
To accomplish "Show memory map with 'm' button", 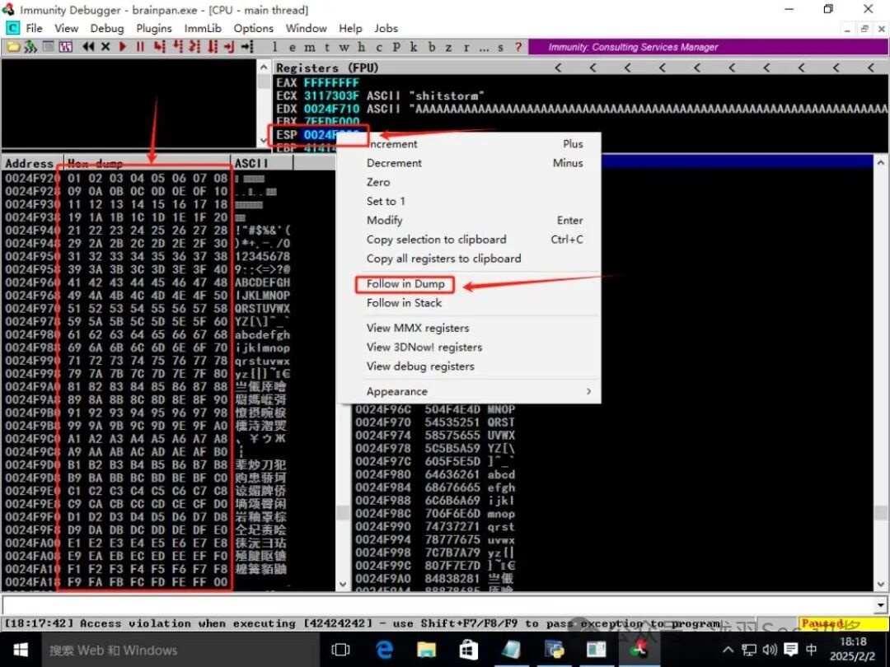I will (x=310, y=47).
